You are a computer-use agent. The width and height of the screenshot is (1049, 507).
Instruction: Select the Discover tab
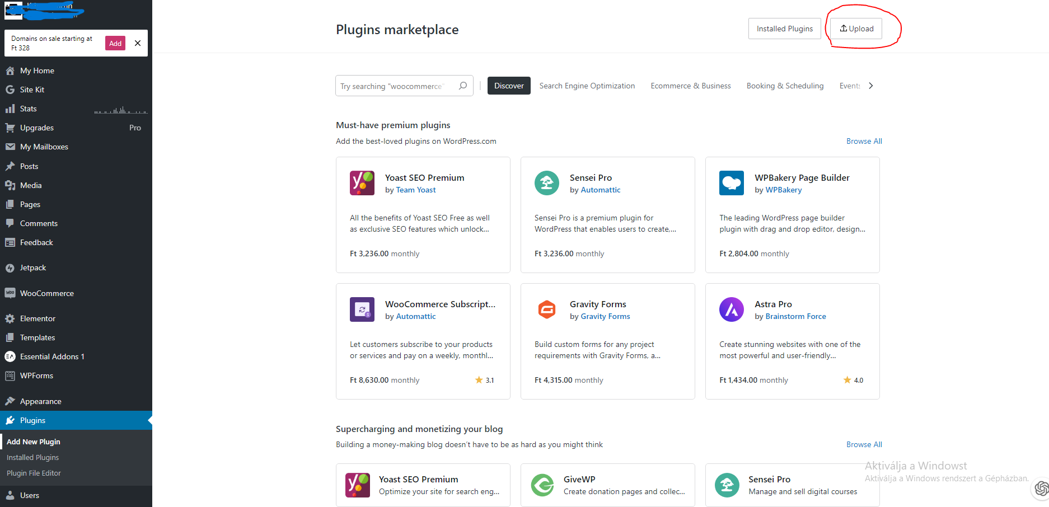coord(509,86)
